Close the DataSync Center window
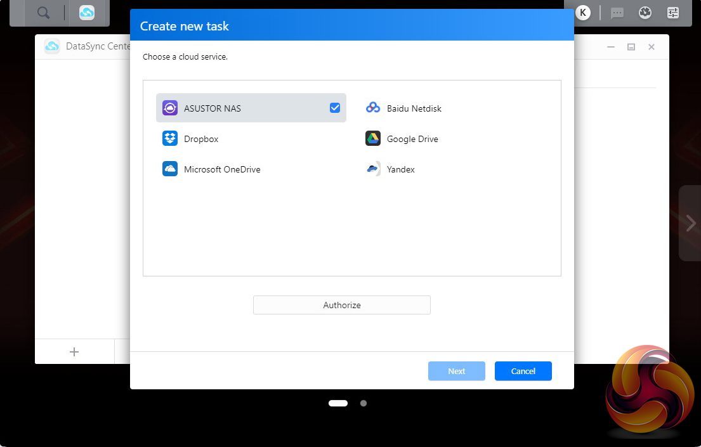 click(652, 47)
